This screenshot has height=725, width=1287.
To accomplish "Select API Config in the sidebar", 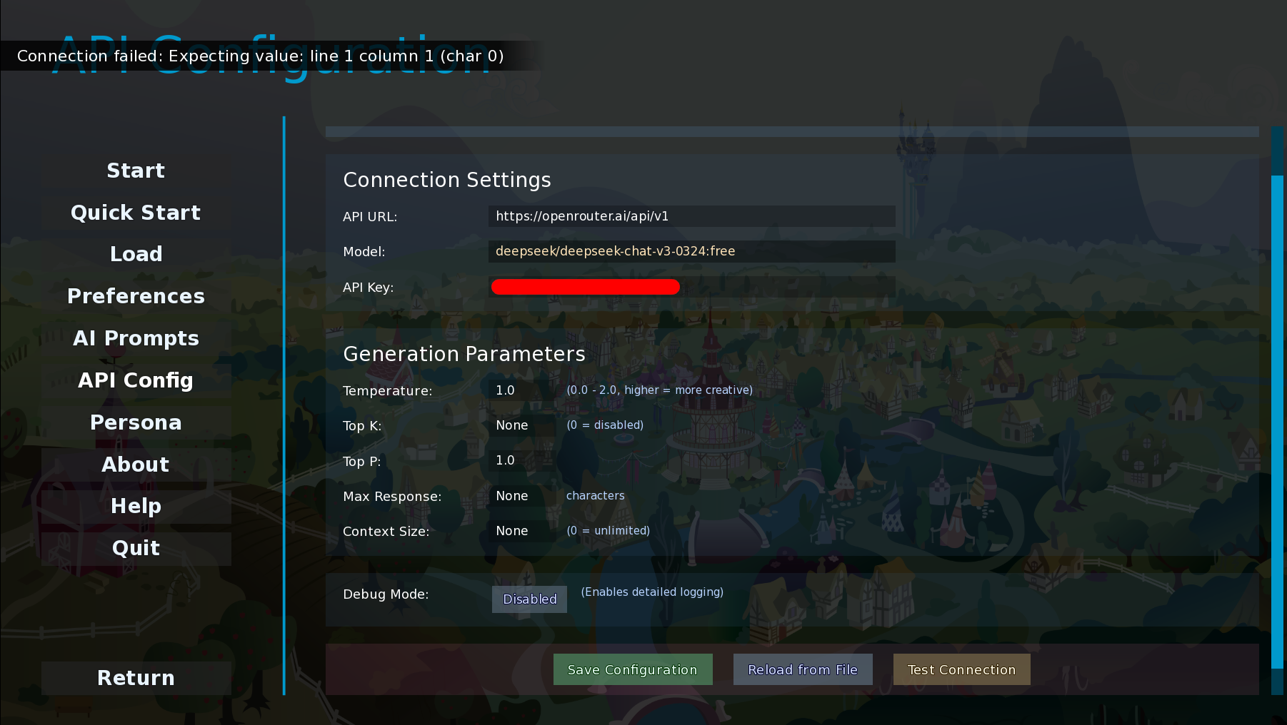I will [136, 380].
